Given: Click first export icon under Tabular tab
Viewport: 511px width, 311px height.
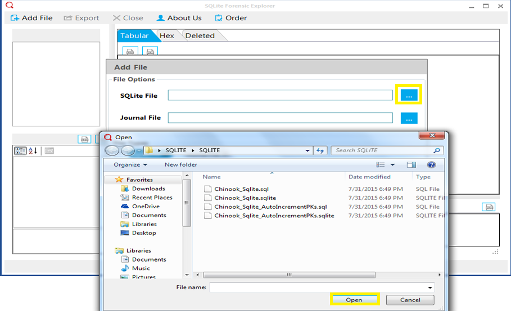Looking at the screenshot, I should (130, 51).
